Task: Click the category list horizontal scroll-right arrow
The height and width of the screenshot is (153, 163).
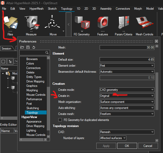Action: coord(45,140)
